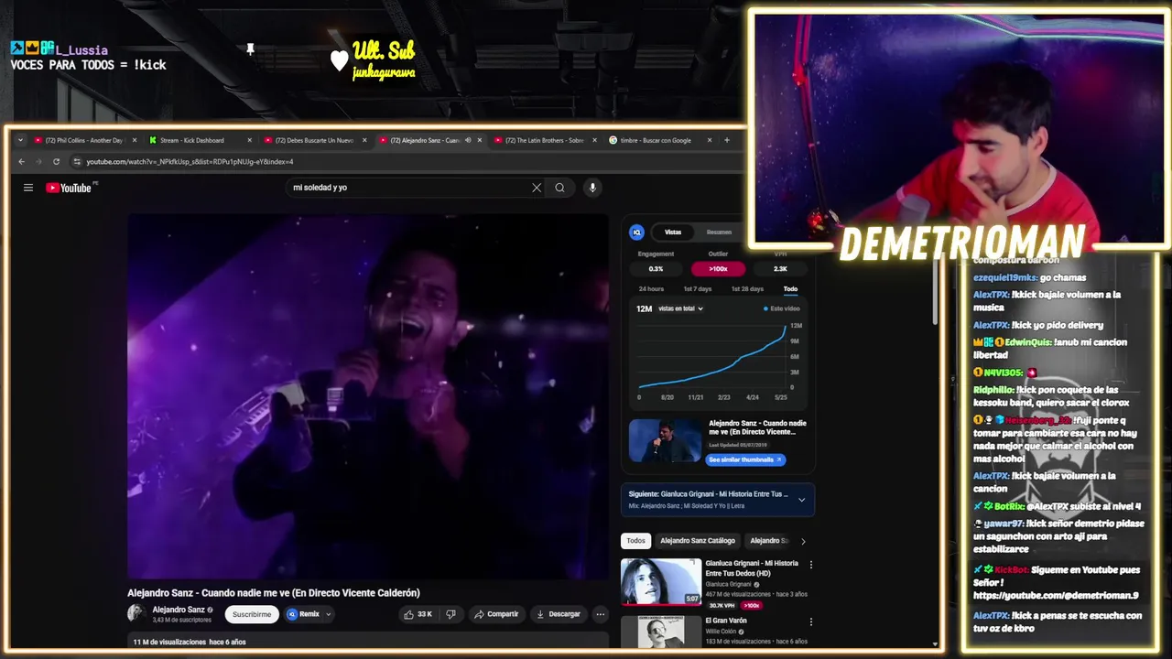Viewport: 1172px width, 659px height.
Task: Switch to timbre - Buscar con Google tab
Action: 656,140
